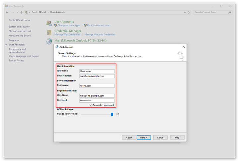
Task: Open the User Accounts heading link
Action: coord(64,22)
